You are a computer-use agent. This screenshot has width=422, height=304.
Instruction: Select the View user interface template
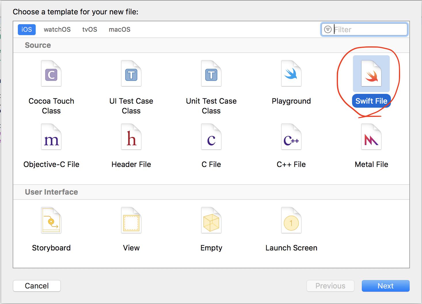[x=131, y=221]
